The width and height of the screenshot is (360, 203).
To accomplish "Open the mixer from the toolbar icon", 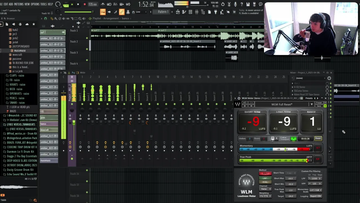I will click(197, 12).
